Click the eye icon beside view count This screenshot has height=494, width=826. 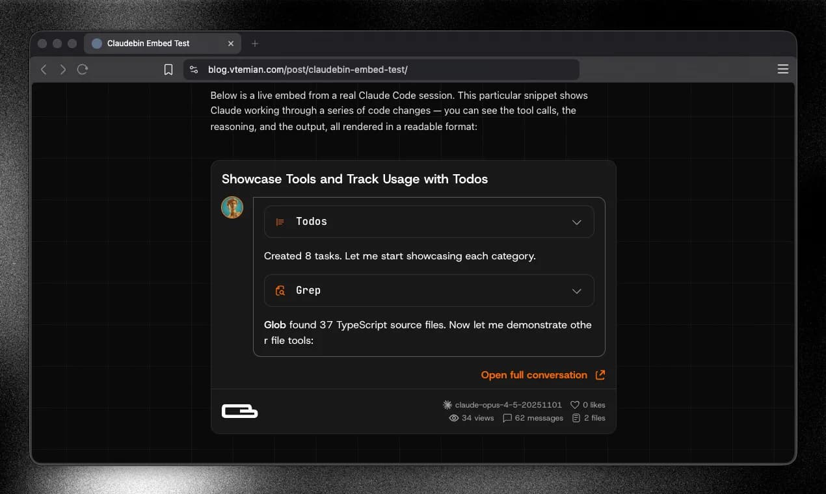tap(454, 418)
